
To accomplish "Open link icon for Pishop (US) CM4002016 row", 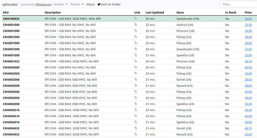I will tap(136, 116).
